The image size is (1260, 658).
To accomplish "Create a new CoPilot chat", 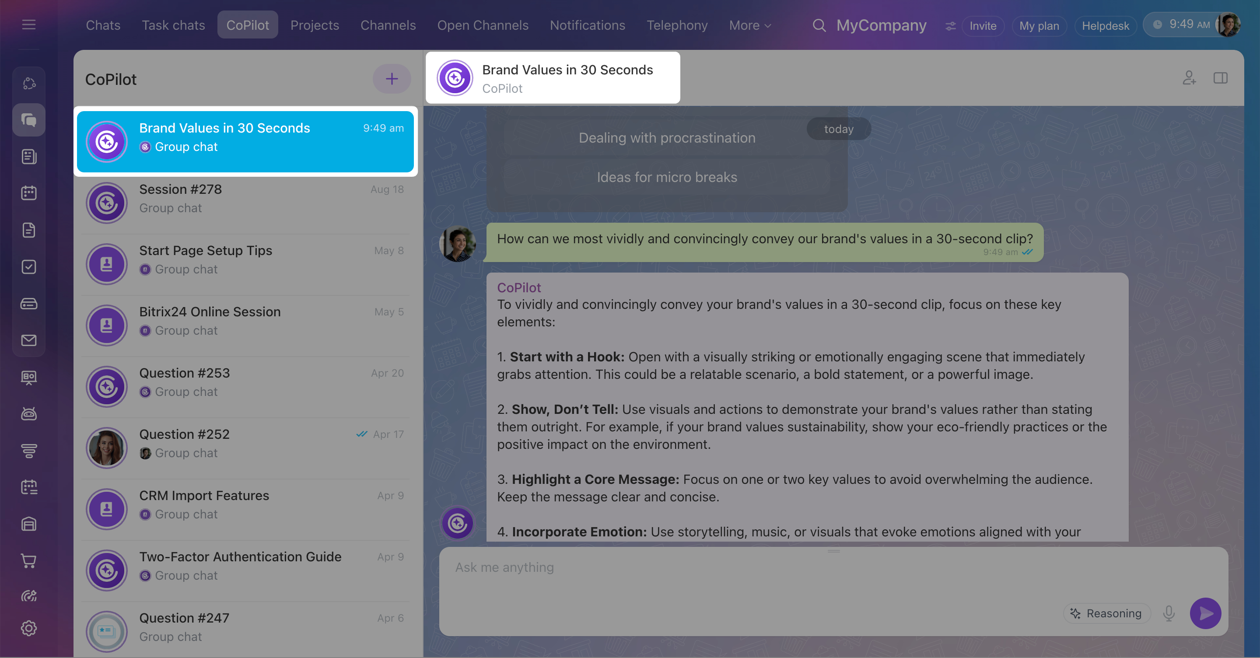I will (x=392, y=79).
